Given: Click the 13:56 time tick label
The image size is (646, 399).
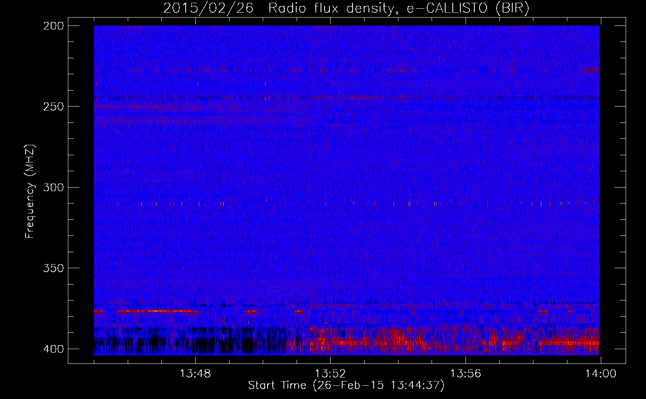Looking at the screenshot, I should (x=466, y=374).
